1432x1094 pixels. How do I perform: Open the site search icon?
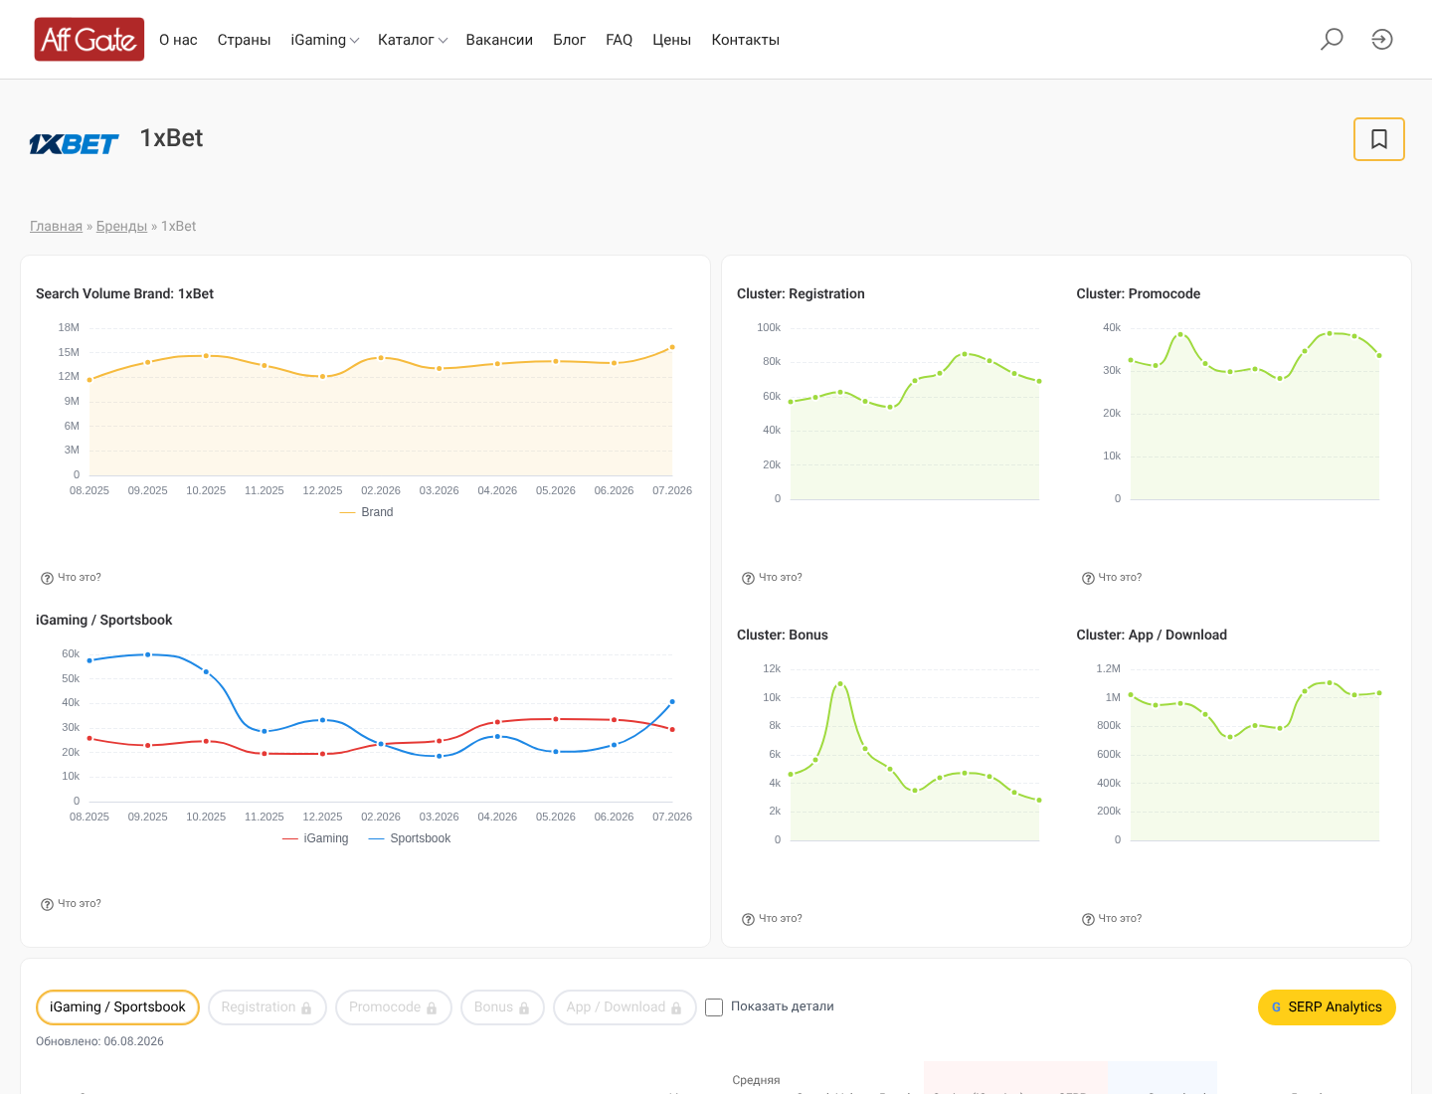[1332, 39]
